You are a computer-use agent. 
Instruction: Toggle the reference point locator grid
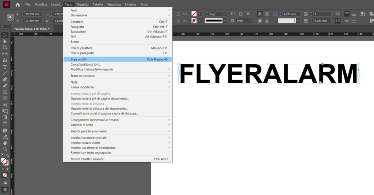10,17
